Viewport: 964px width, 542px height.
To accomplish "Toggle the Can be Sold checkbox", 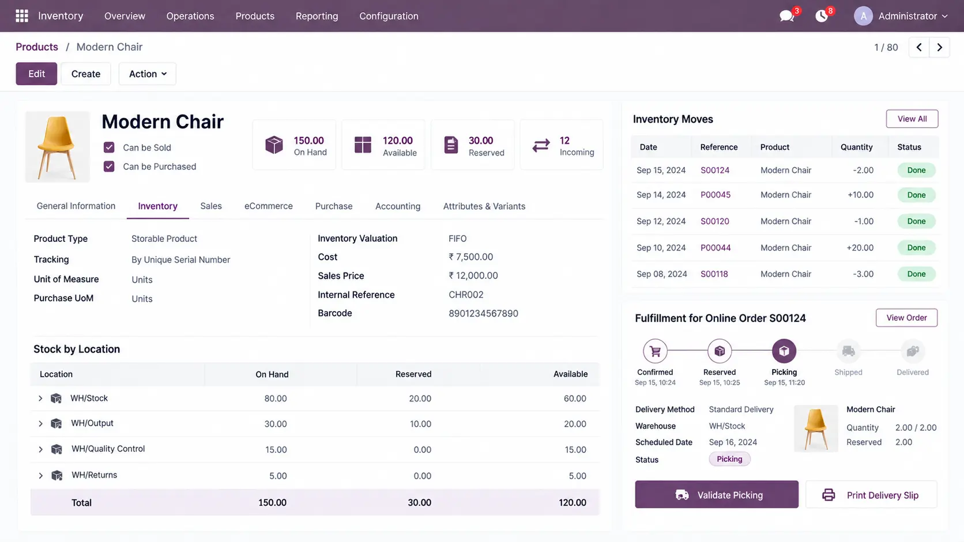I will click(109, 147).
